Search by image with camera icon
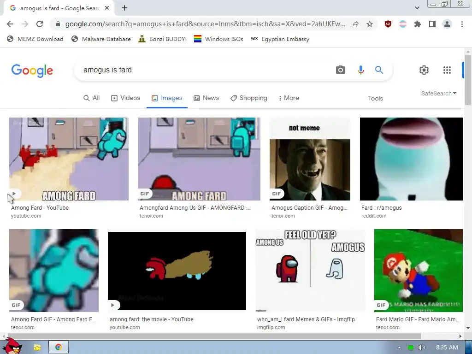This screenshot has width=472, height=354. pos(341,70)
